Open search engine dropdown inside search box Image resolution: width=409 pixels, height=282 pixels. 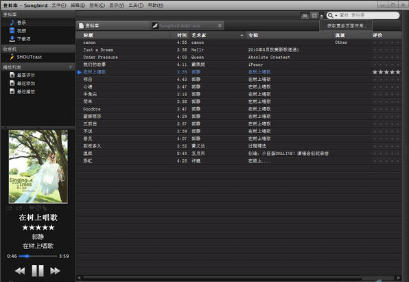pyautogui.click(x=336, y=15)
